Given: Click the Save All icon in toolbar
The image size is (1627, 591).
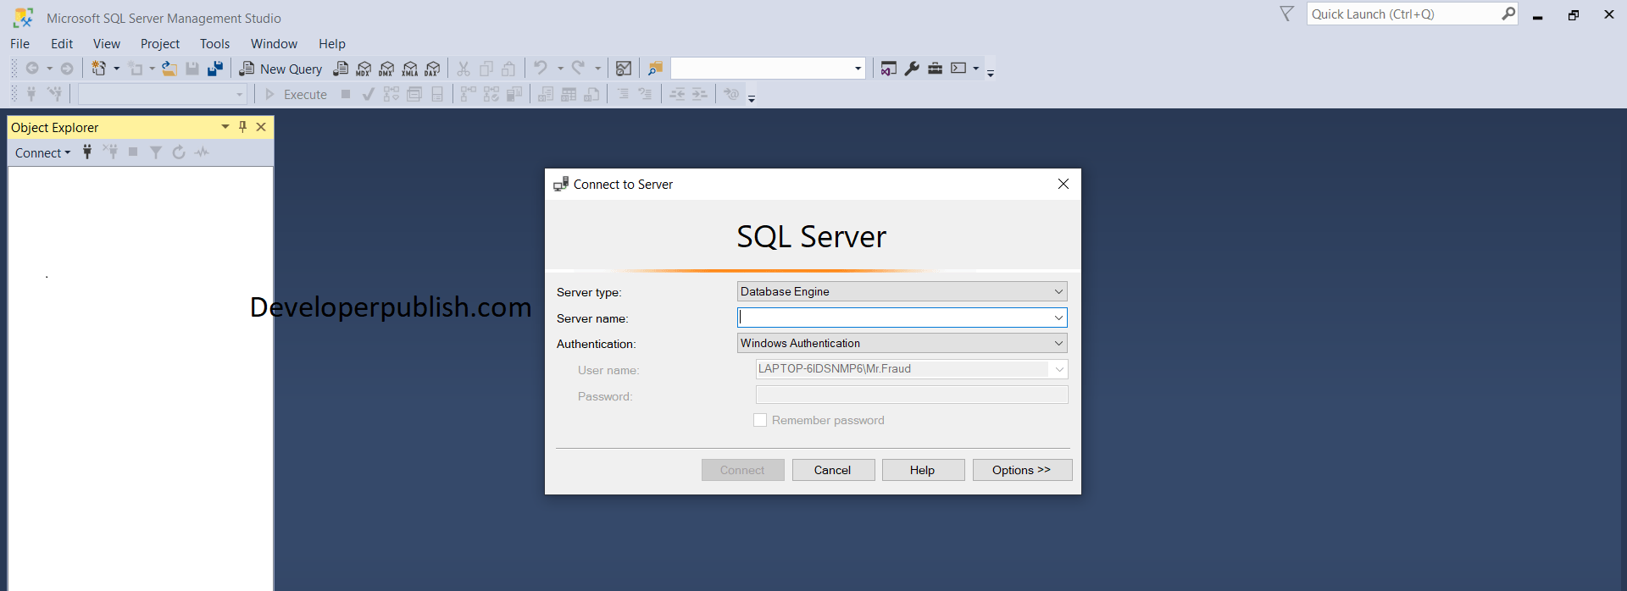Looking at the screenshot, I should [215, 69].
